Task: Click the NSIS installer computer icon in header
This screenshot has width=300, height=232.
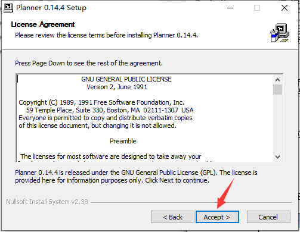Action: [280, 33]
